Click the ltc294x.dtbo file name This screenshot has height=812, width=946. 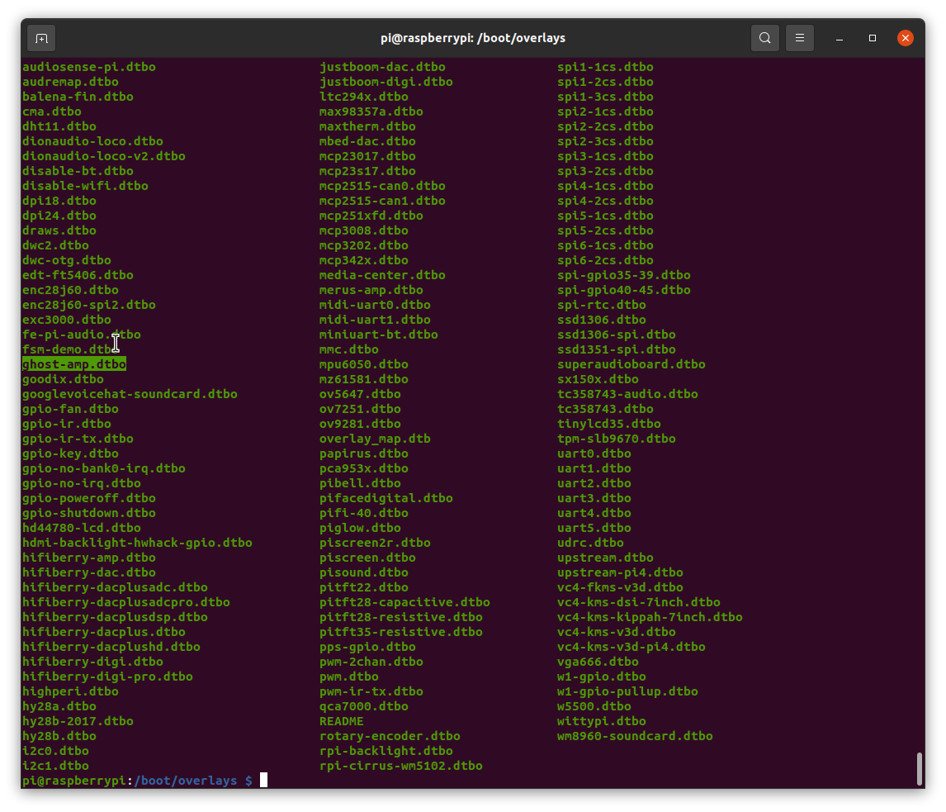364,97
